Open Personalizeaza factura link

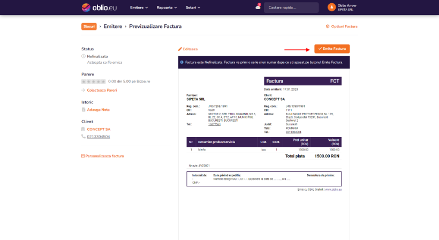(103, 156)
